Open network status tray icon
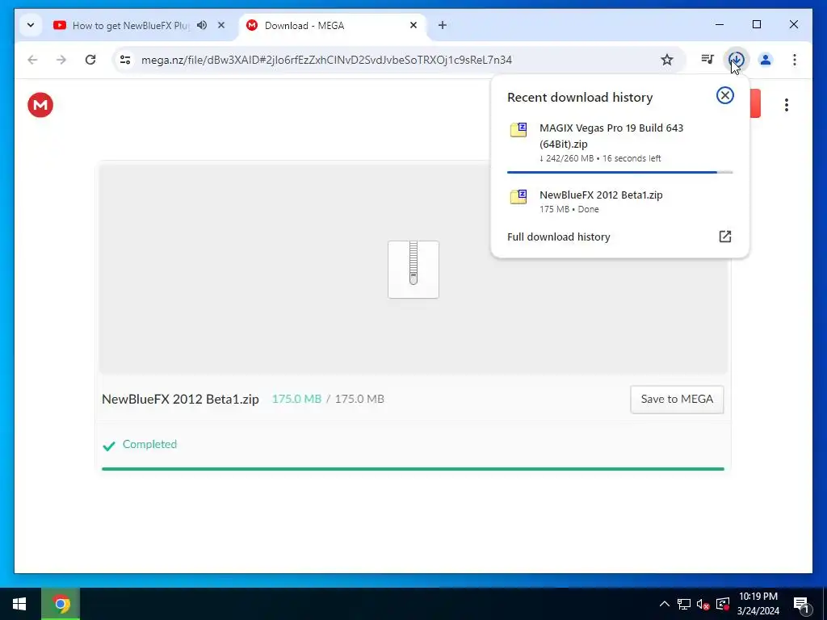Screen dimensions: 827x620 point(684,604)
